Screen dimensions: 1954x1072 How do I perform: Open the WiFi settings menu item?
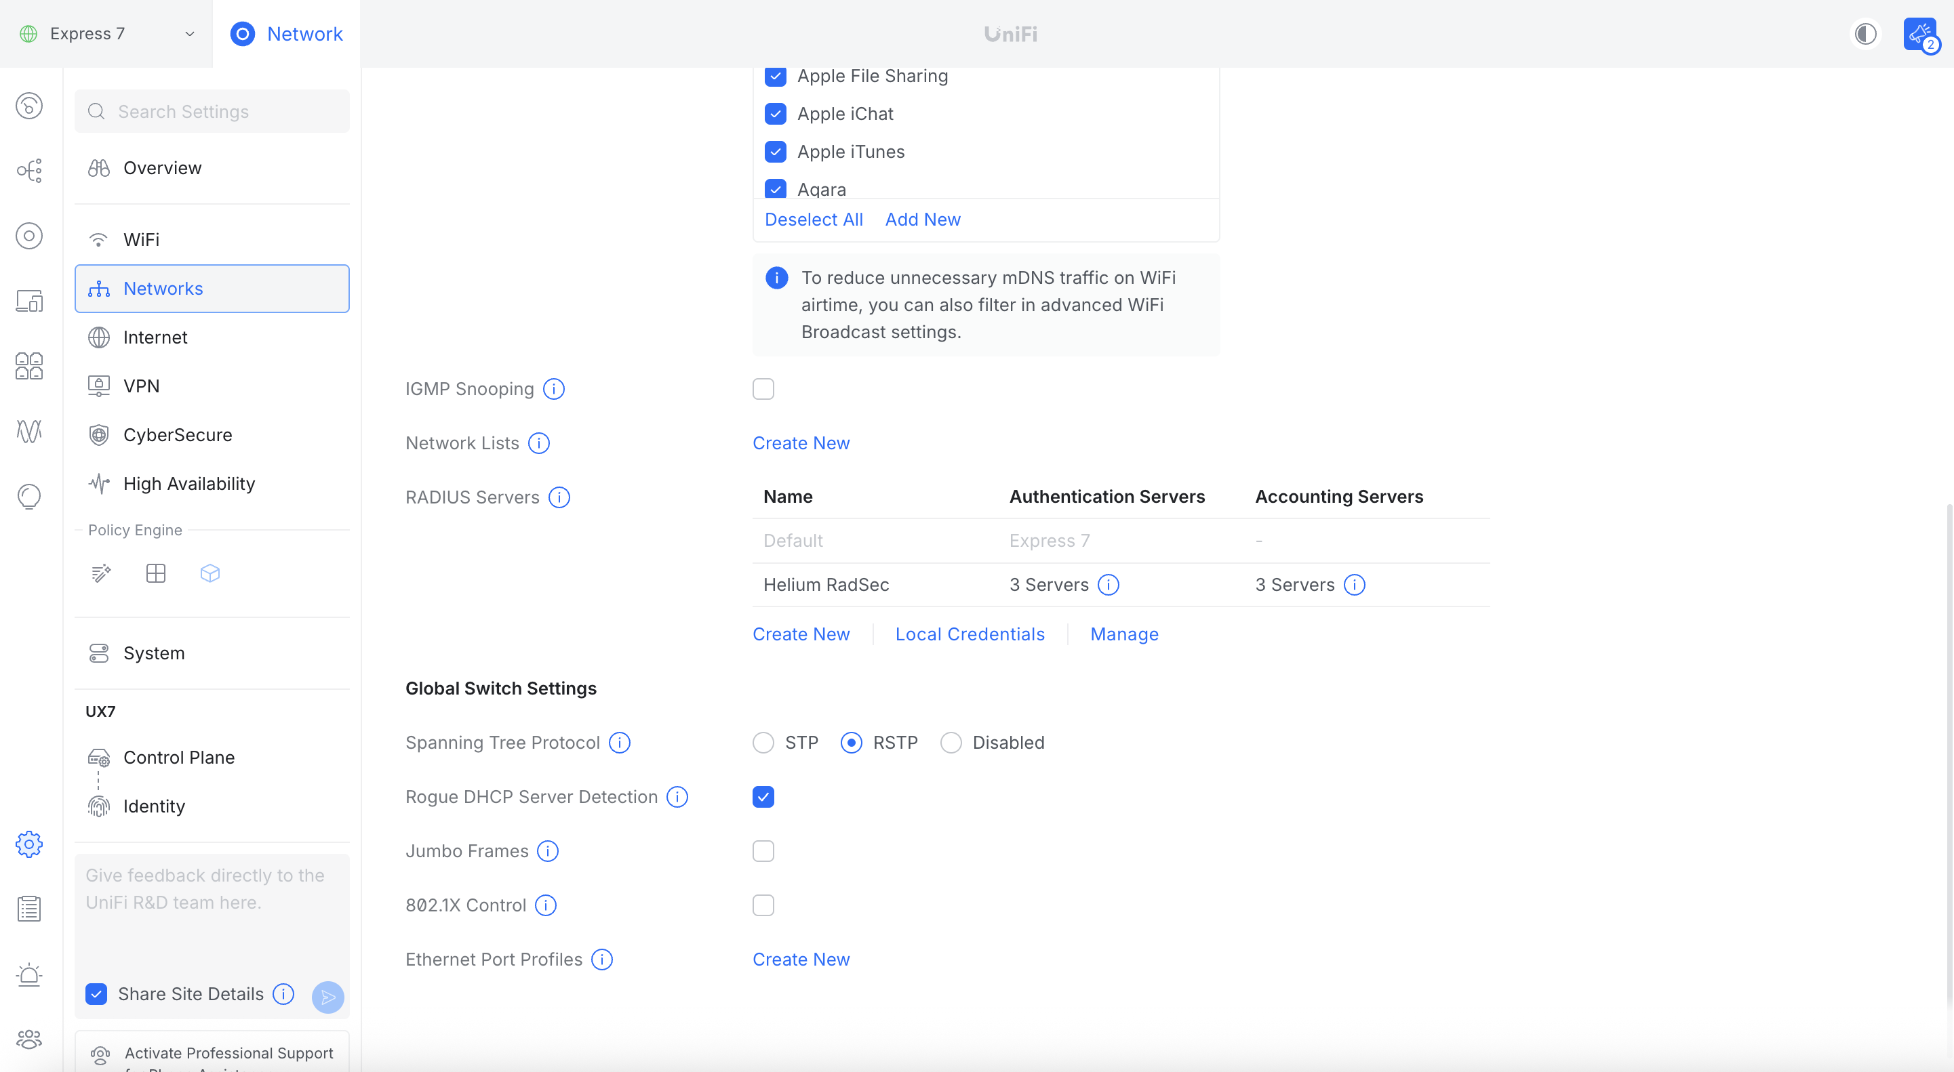(x=141, y=240)
